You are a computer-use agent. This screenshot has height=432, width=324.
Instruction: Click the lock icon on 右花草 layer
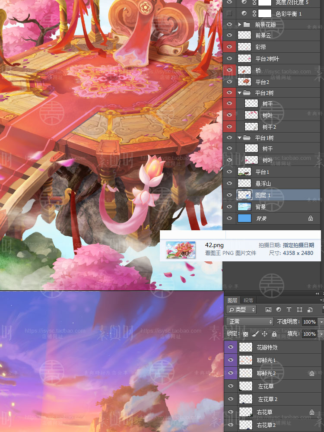click(x=311, y=412)
